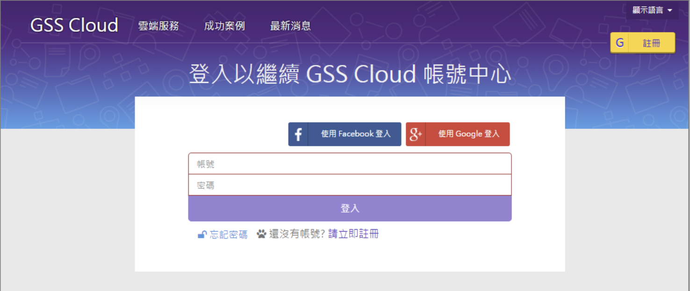
Task: Focus the 帳號 account input field
Action: point(350,164)
